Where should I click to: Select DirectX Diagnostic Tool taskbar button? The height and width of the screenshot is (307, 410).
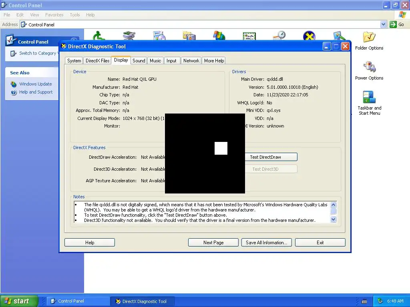142,301
